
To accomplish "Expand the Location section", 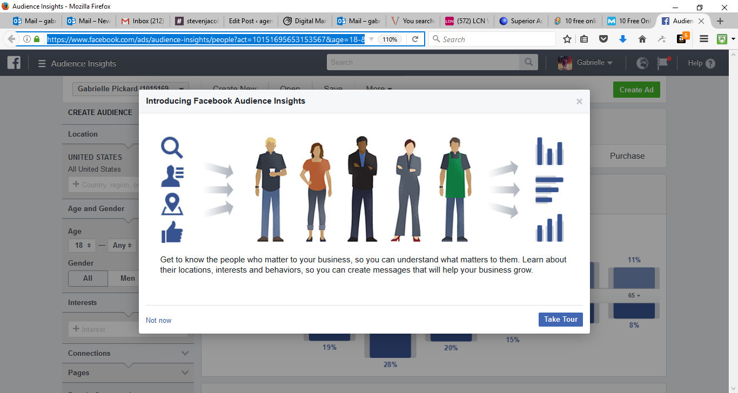I will (x=100, y=134).
